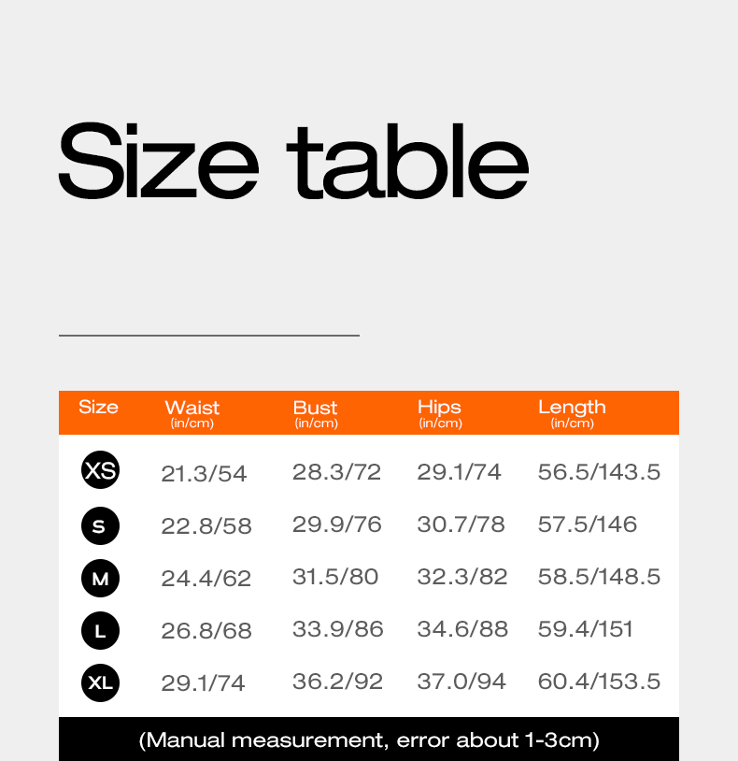Select the Bust column header
The height and width of the screenshot is (761, 738).
(316, 412)
